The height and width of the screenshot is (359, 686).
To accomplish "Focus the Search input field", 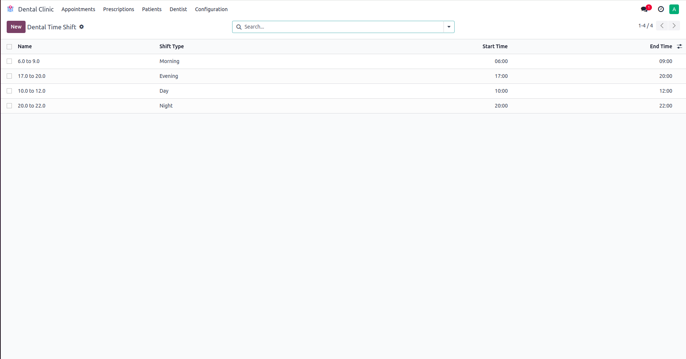I will point(343,27).
